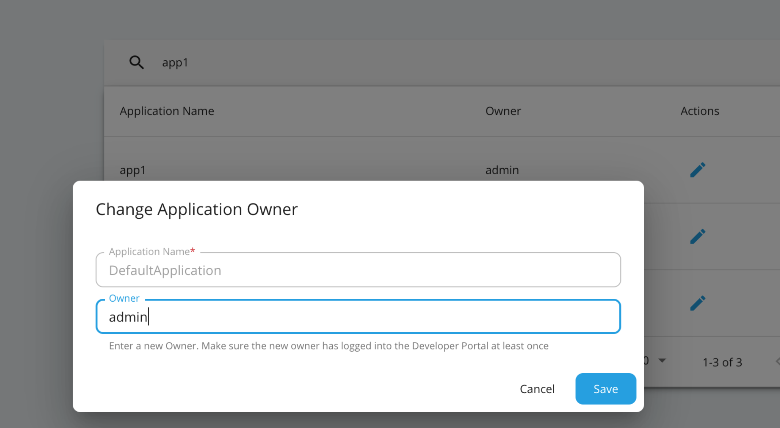This screenshot has height=428, width=780.
Task: Click the Owner input containing admin
Action: click(x=358, y=317)
